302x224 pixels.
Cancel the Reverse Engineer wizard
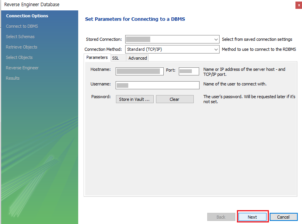284,217
